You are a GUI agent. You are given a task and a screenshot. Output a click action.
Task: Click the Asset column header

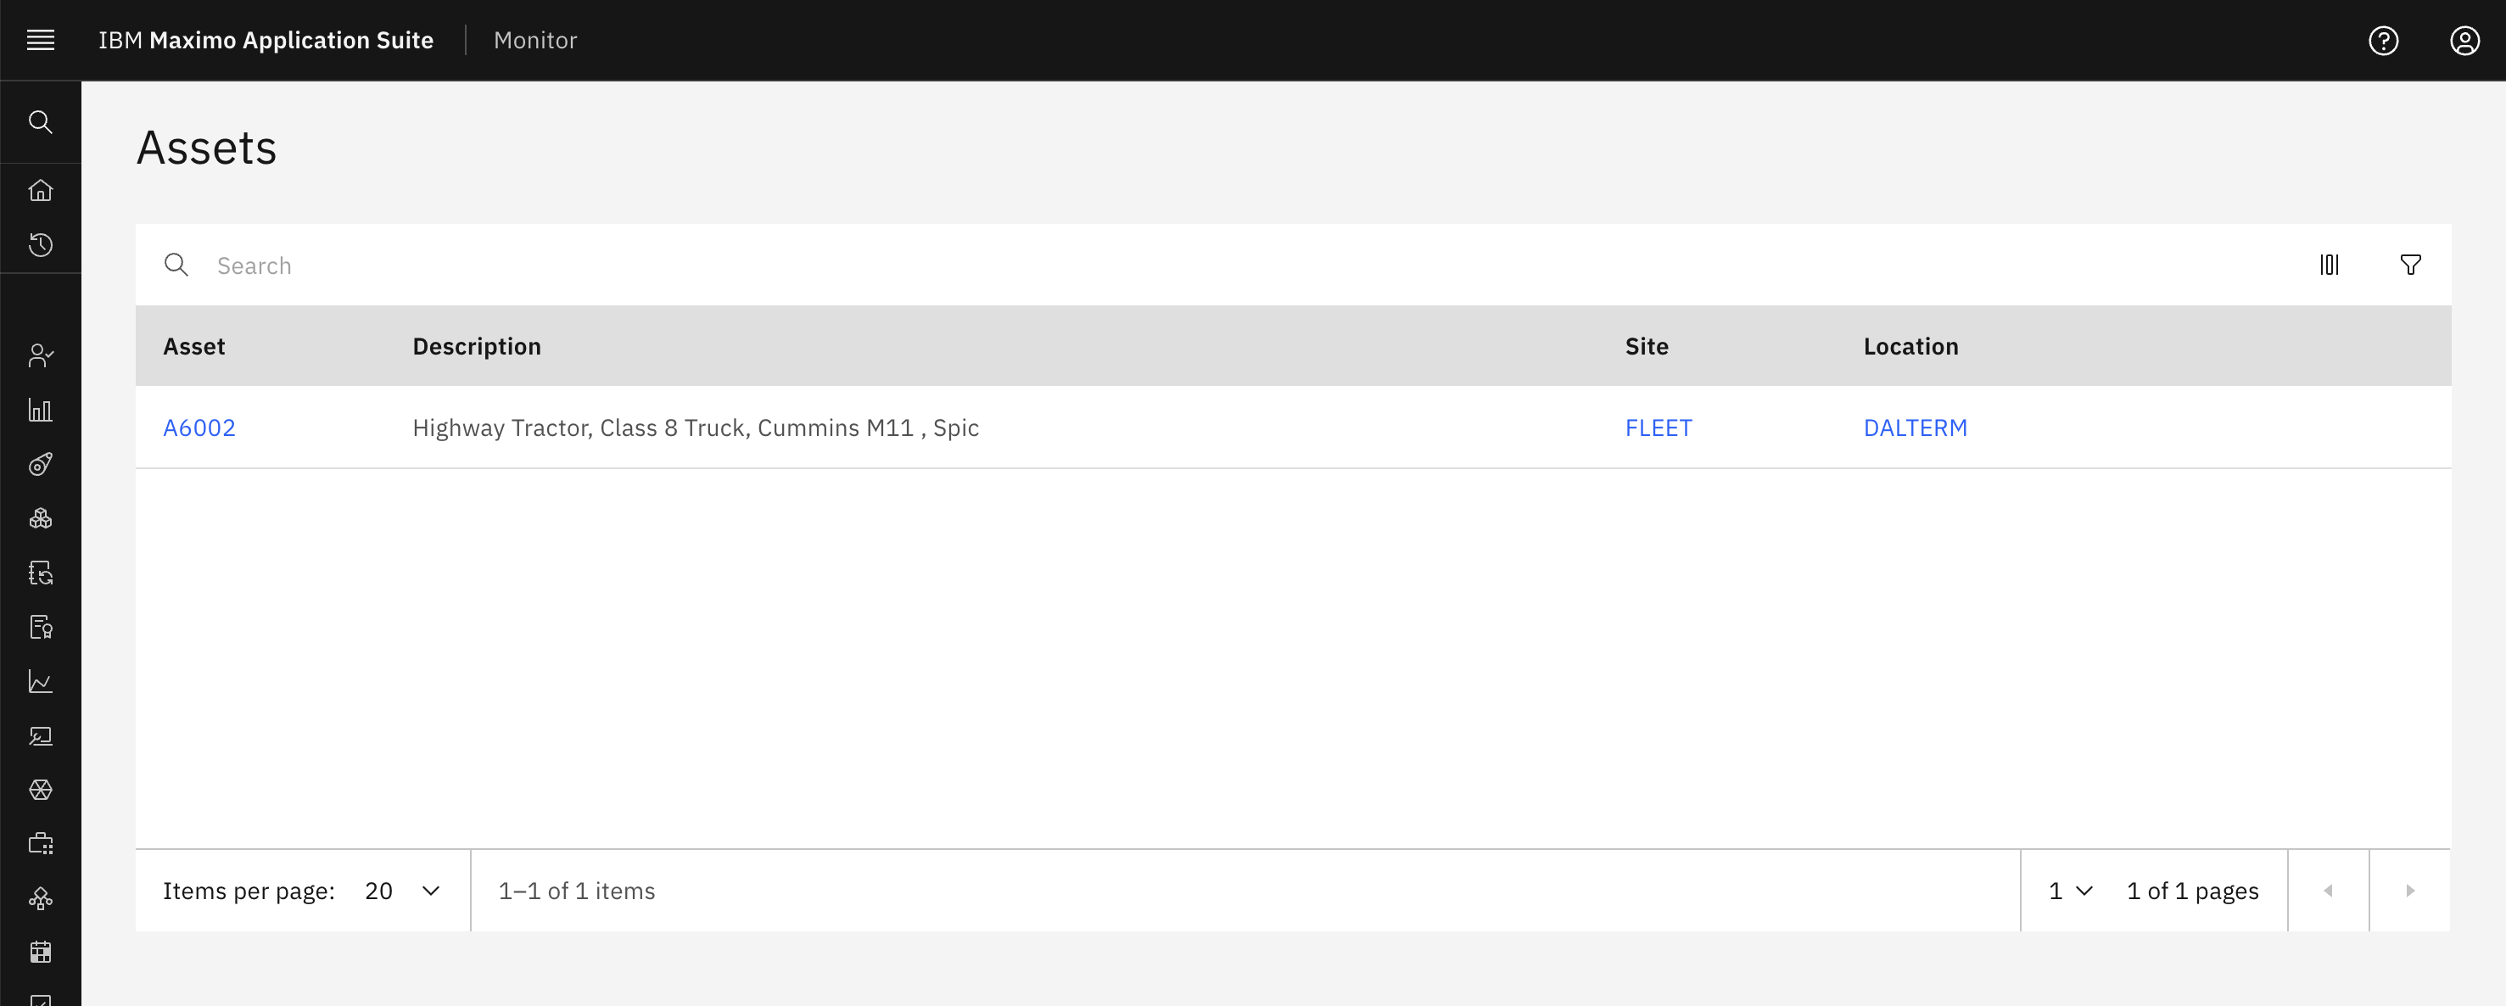(193, 346)
